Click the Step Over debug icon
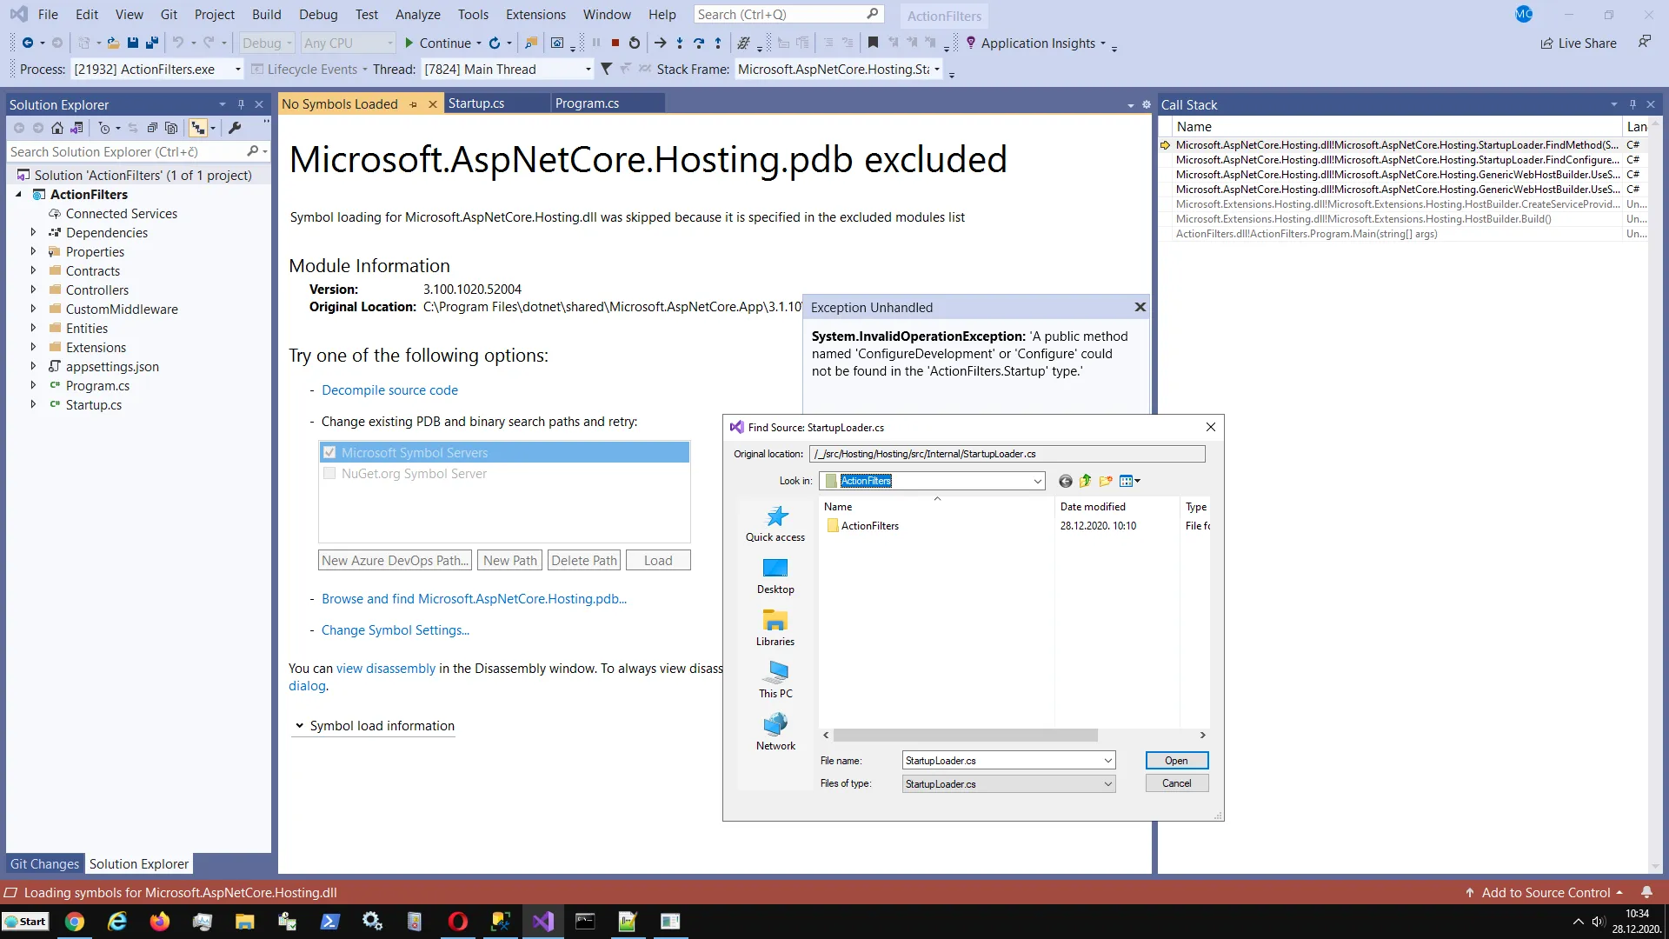 point(699,43)
